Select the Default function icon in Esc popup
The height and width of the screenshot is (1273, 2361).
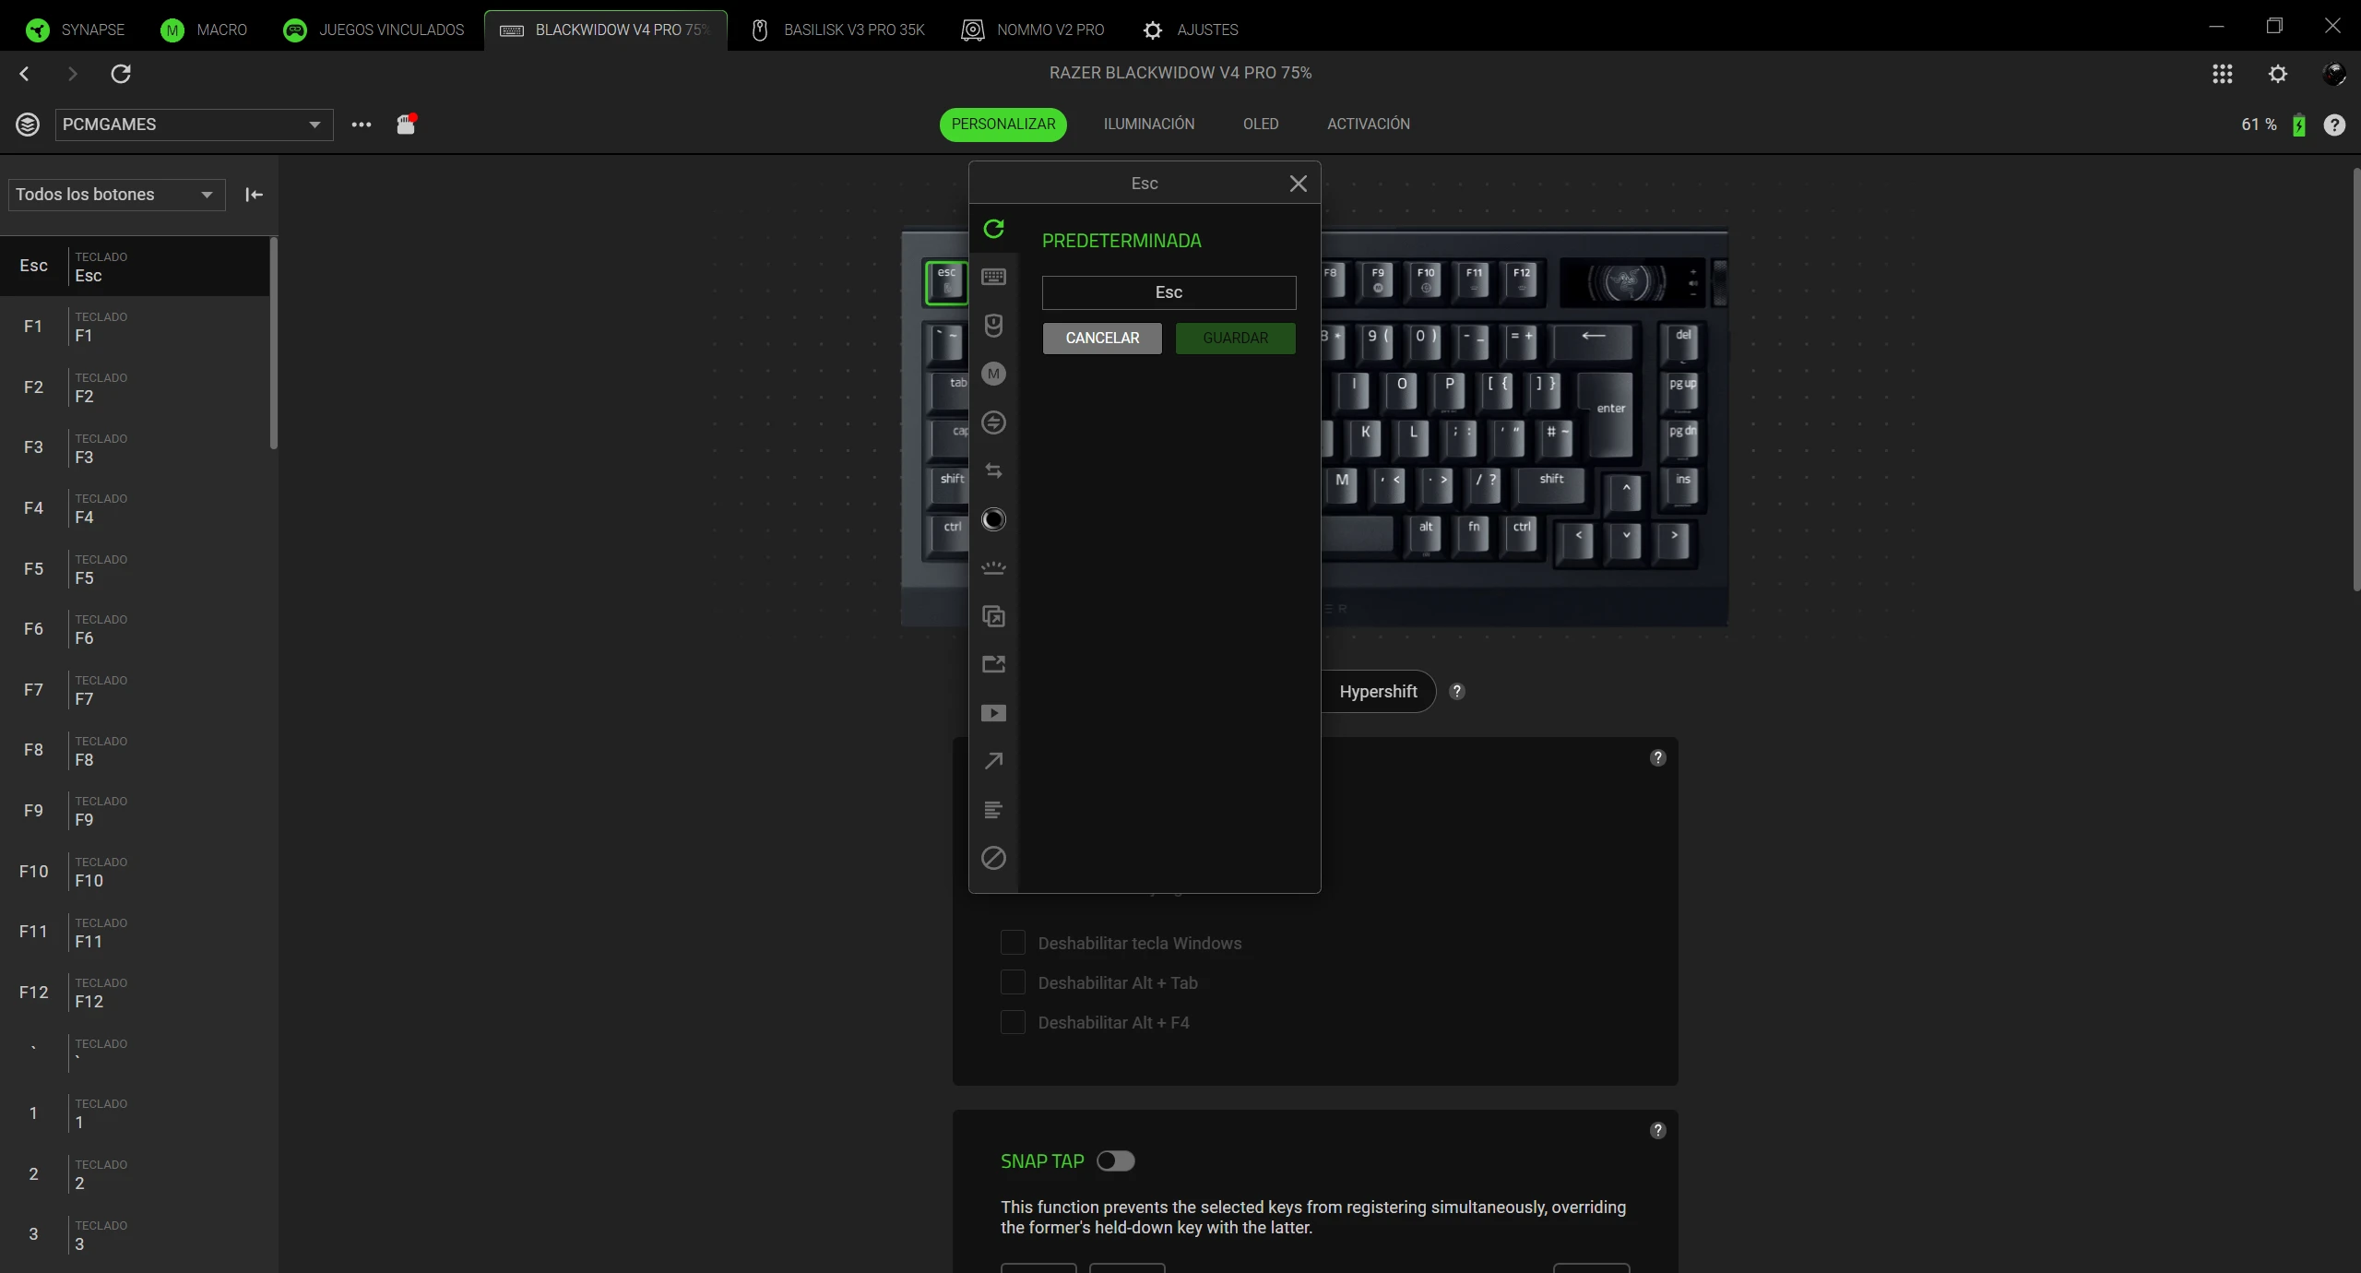pyautogui.click(x=993, y=229)
